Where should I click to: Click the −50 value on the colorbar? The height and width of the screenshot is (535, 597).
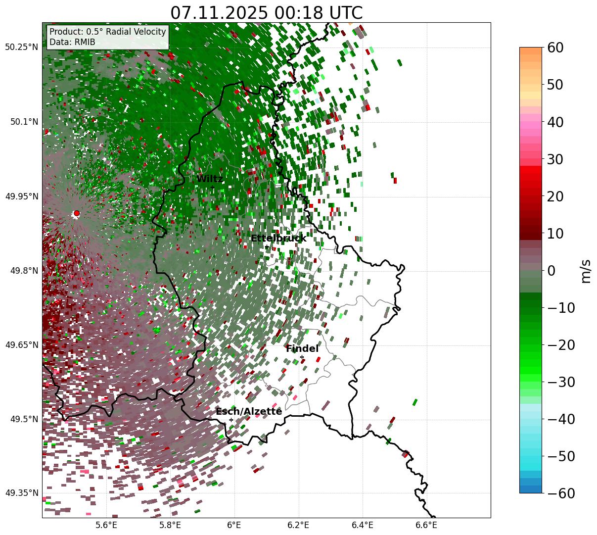click(x=561, y=456)
